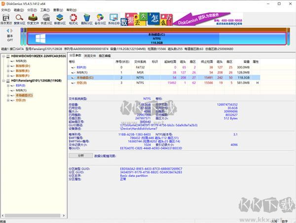Select HD1:Fanxiang S101/128GB disk in tree
Image resolution: width=296 pixels, height=223 pixels.
coord(36,81)
